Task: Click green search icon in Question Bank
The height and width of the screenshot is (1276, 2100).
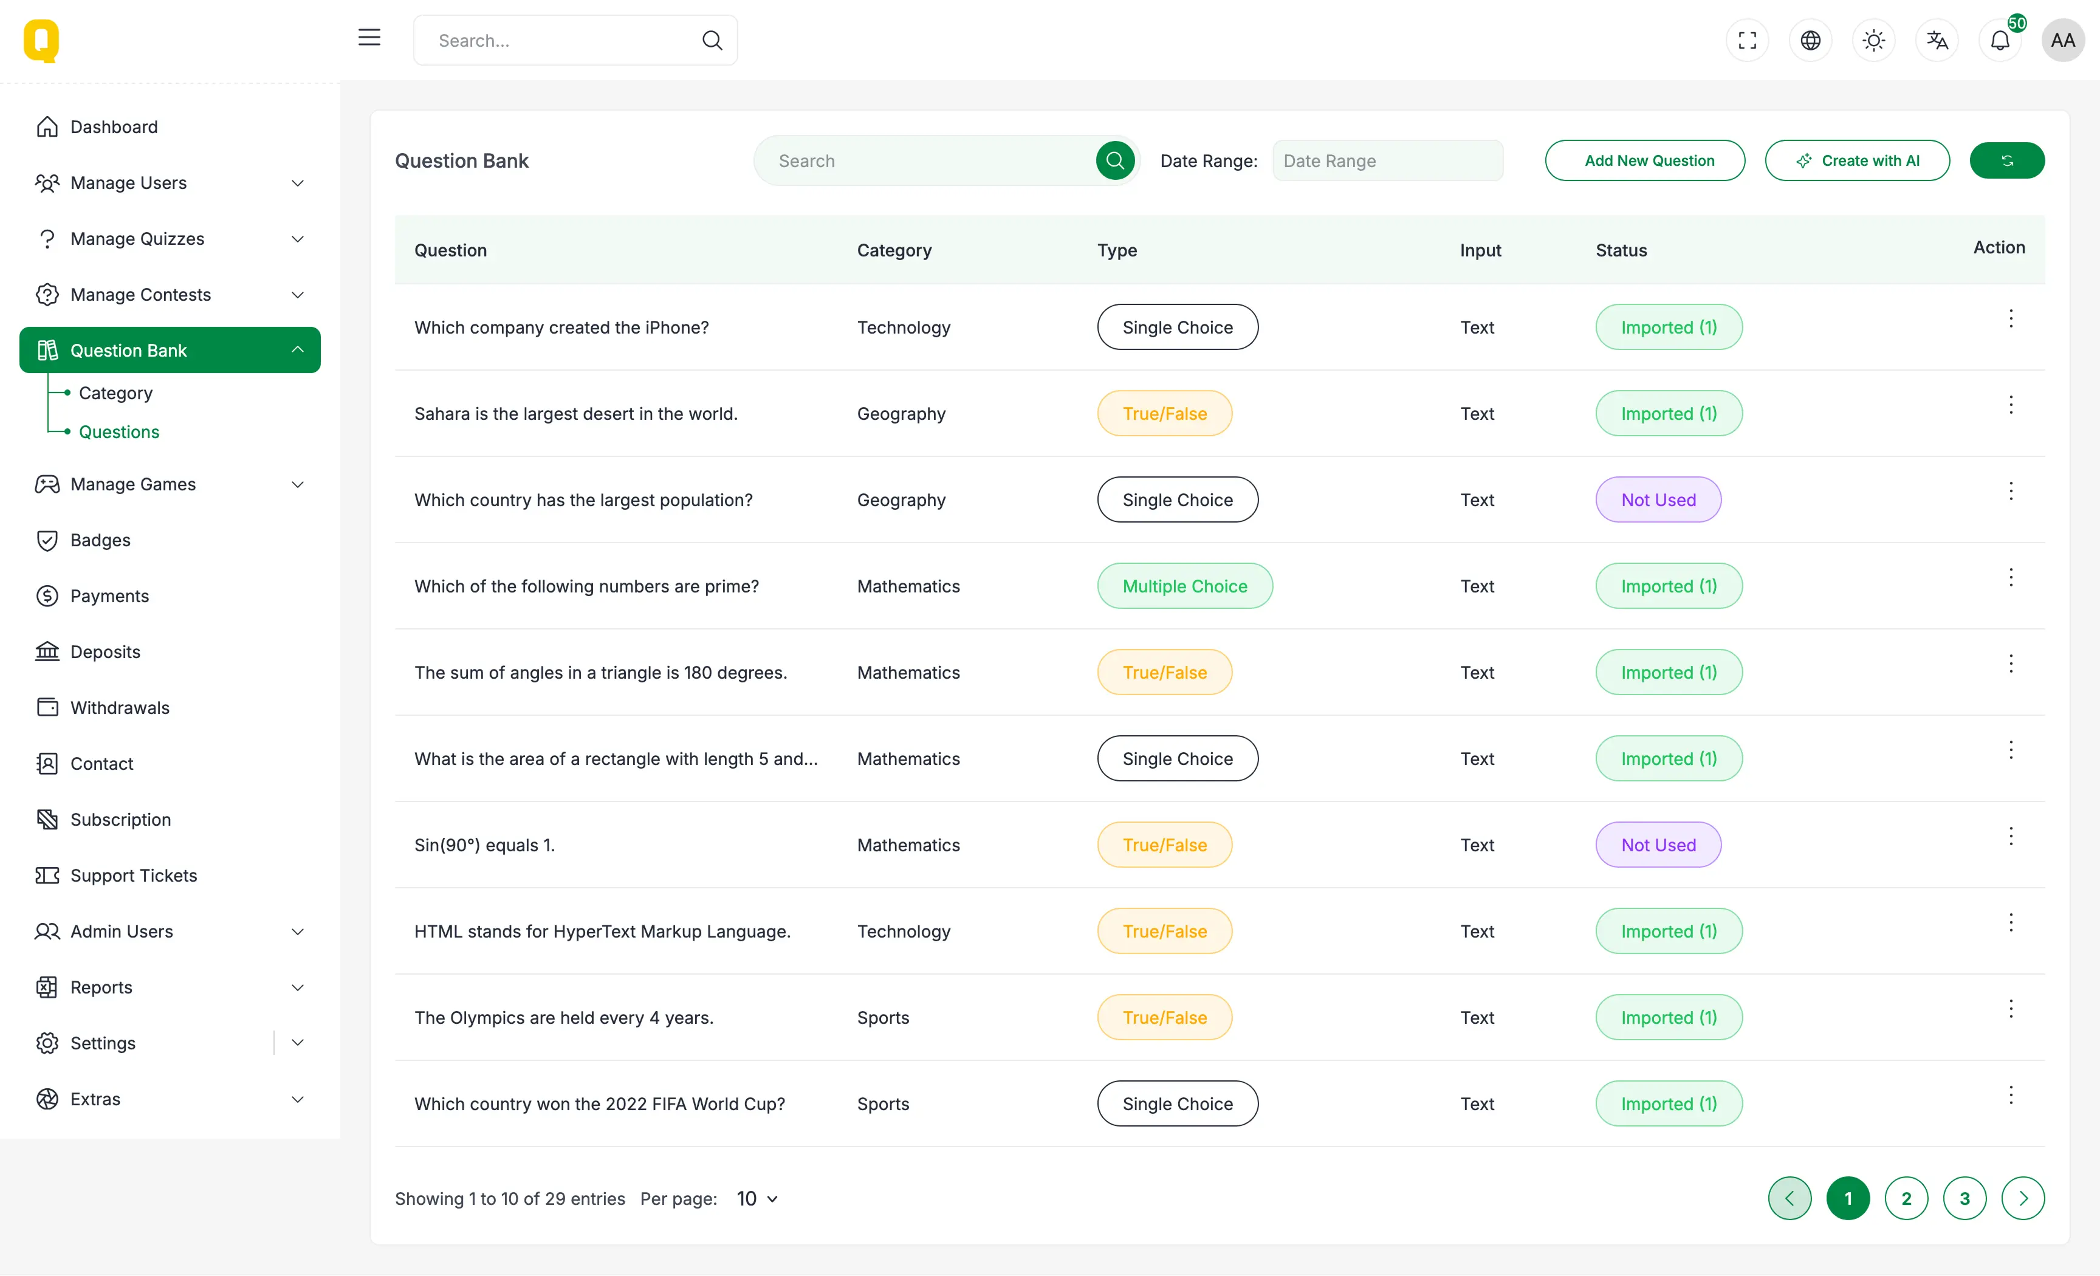Action: coord(1114,160)
